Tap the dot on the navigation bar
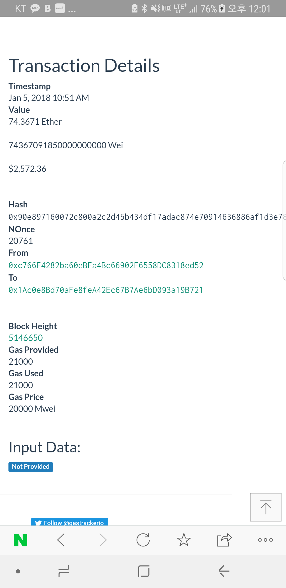286x588 pixels. (18, 571)
